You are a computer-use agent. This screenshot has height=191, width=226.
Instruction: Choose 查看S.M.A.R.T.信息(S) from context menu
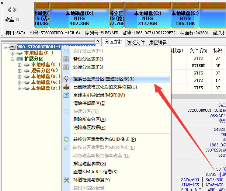tap(95, 172)
